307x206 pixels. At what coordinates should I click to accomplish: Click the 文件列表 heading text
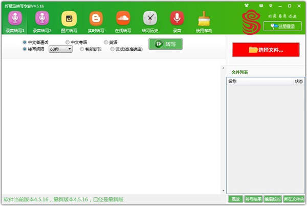239,72
